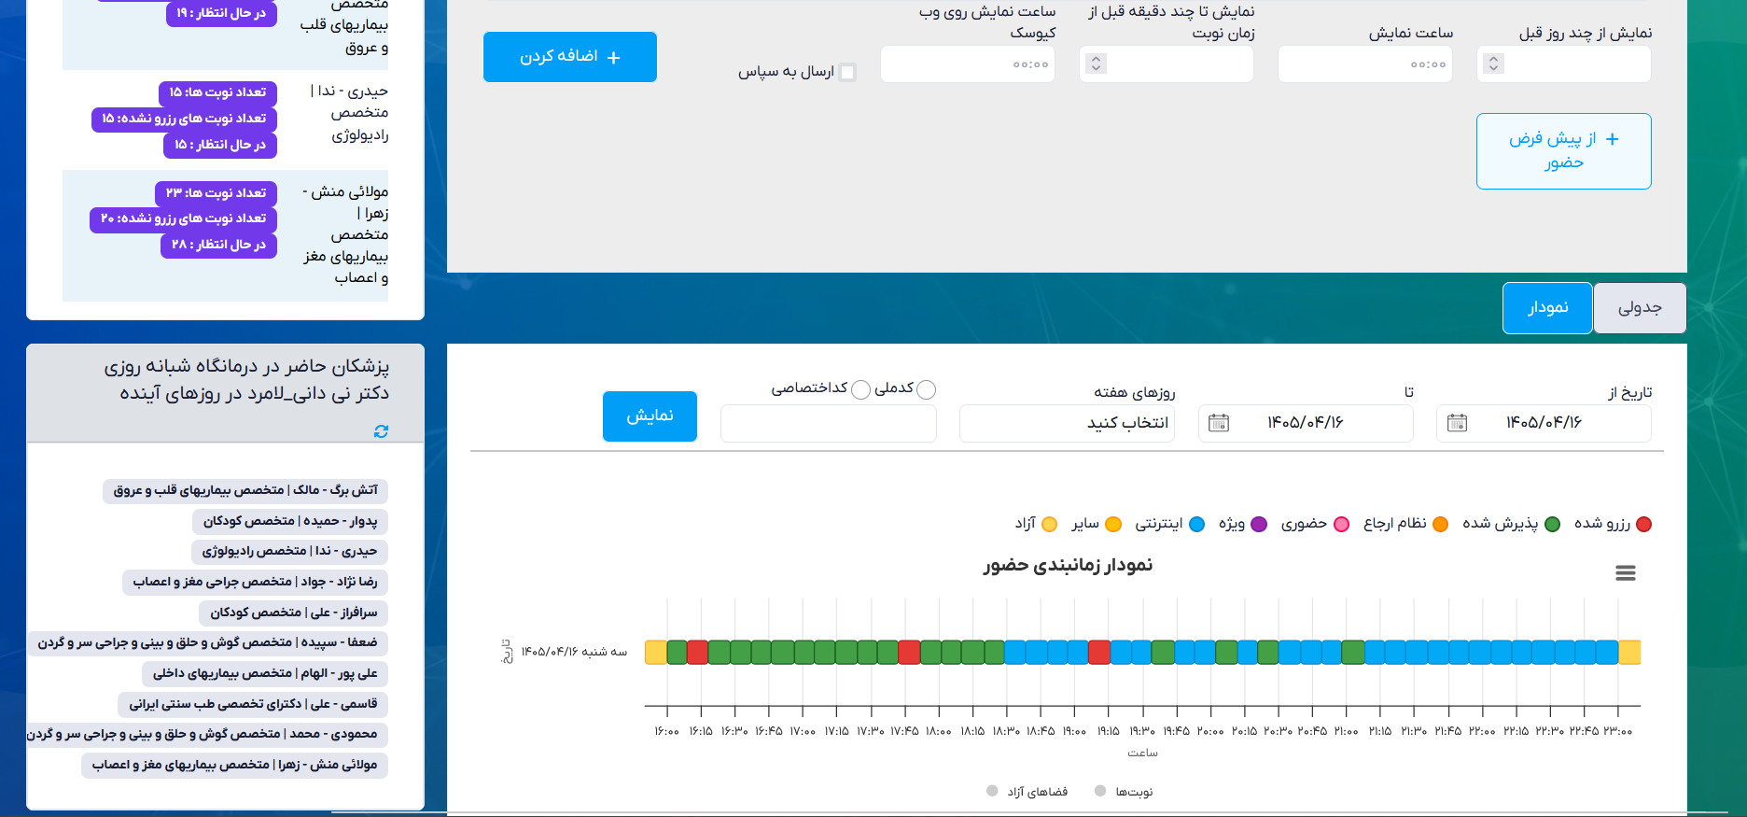Click doctor 'علی پور - الهام' tag

pyautogui.click(x=265, y=674)
